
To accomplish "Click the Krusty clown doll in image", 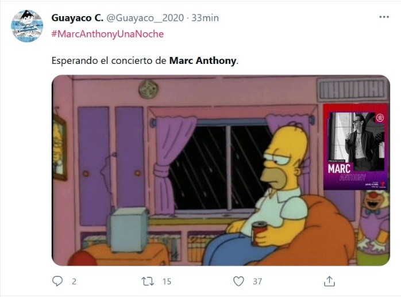I will pos(375,220).
